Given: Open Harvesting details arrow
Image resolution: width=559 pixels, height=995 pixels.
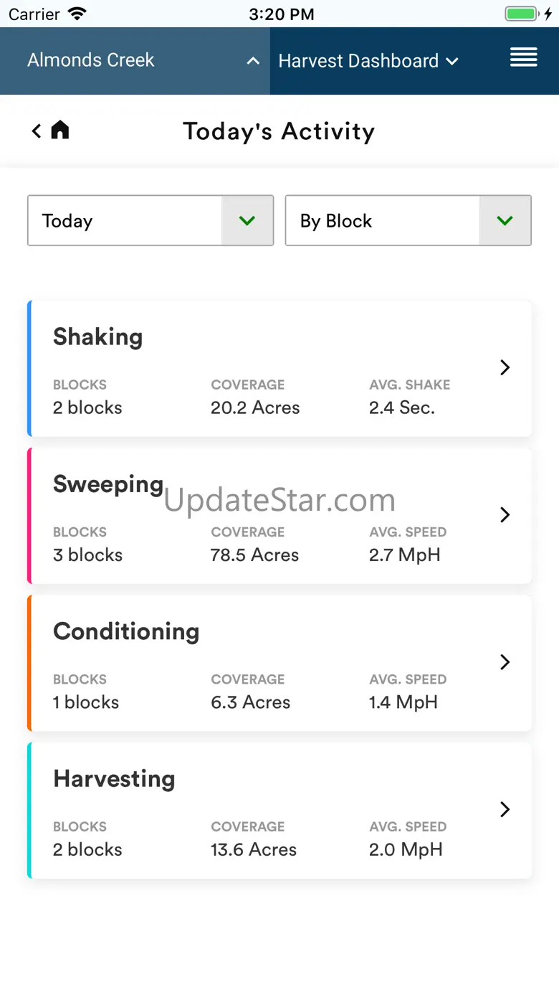Looking at the screenshot, I should (505, 809).
